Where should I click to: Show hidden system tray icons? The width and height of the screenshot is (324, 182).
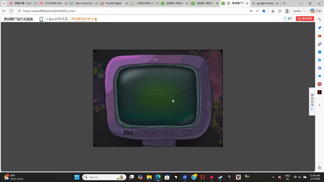pos(273,177)
